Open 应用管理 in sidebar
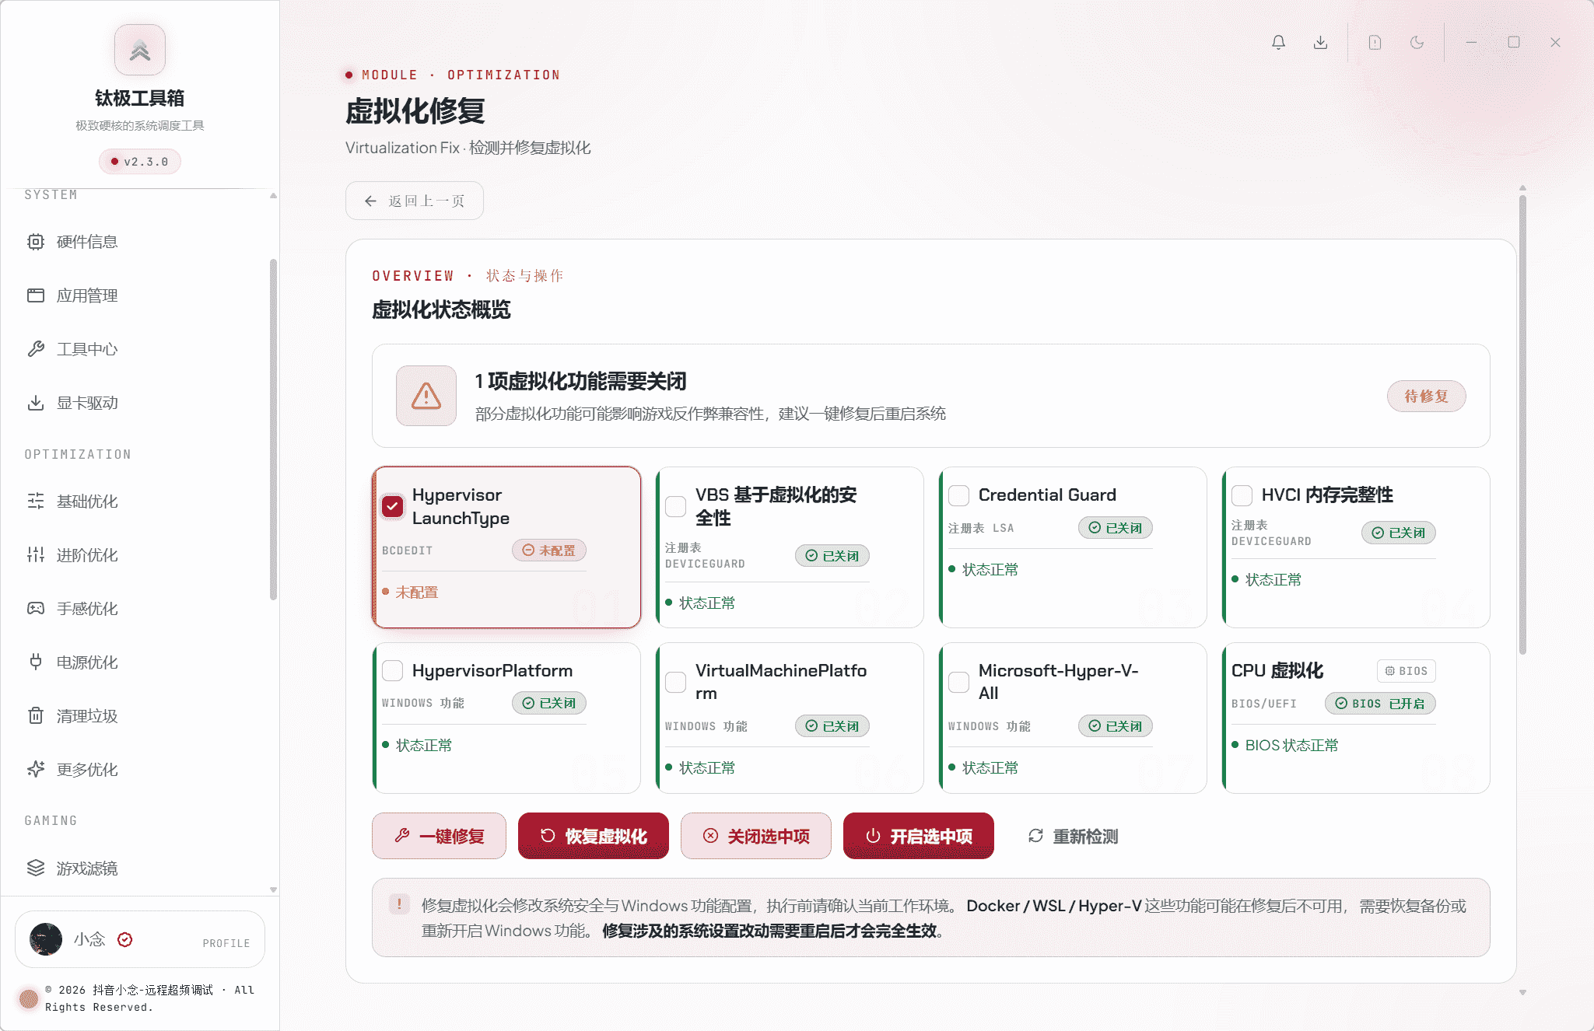1594x1031 pixels. 140,295
